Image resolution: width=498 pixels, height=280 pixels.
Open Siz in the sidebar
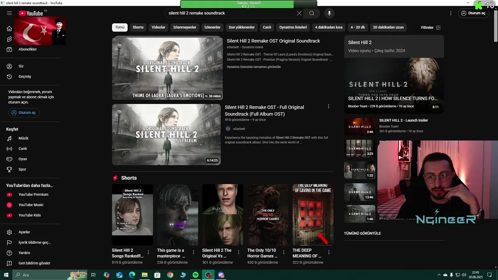click(21, 66)
